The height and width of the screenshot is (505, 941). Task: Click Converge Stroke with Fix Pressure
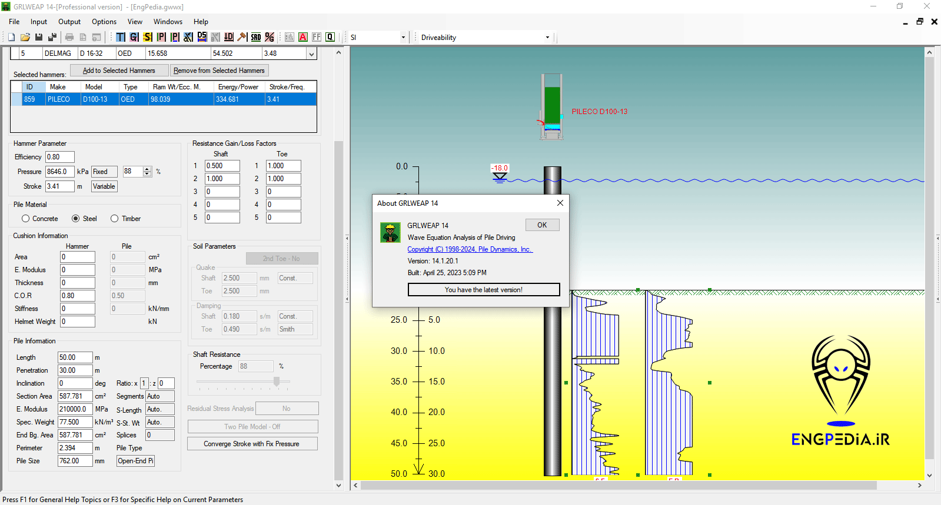(252, 444)
